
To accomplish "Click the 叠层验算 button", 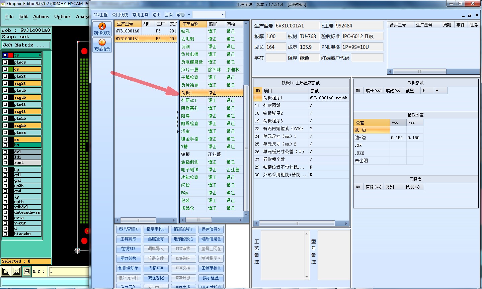I will pyautogui.click(x=156, y=239).
